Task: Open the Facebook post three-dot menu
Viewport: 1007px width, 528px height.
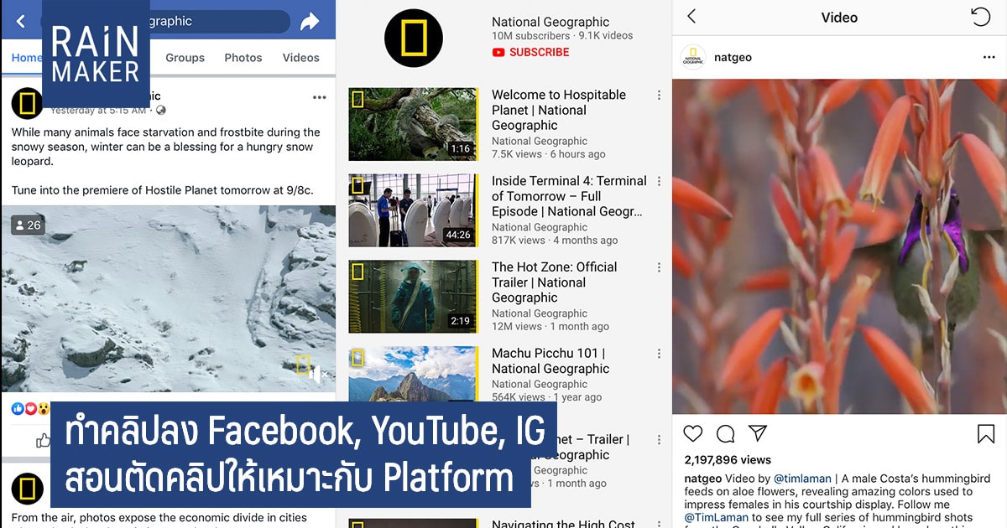Action: [x=319, y=97]
